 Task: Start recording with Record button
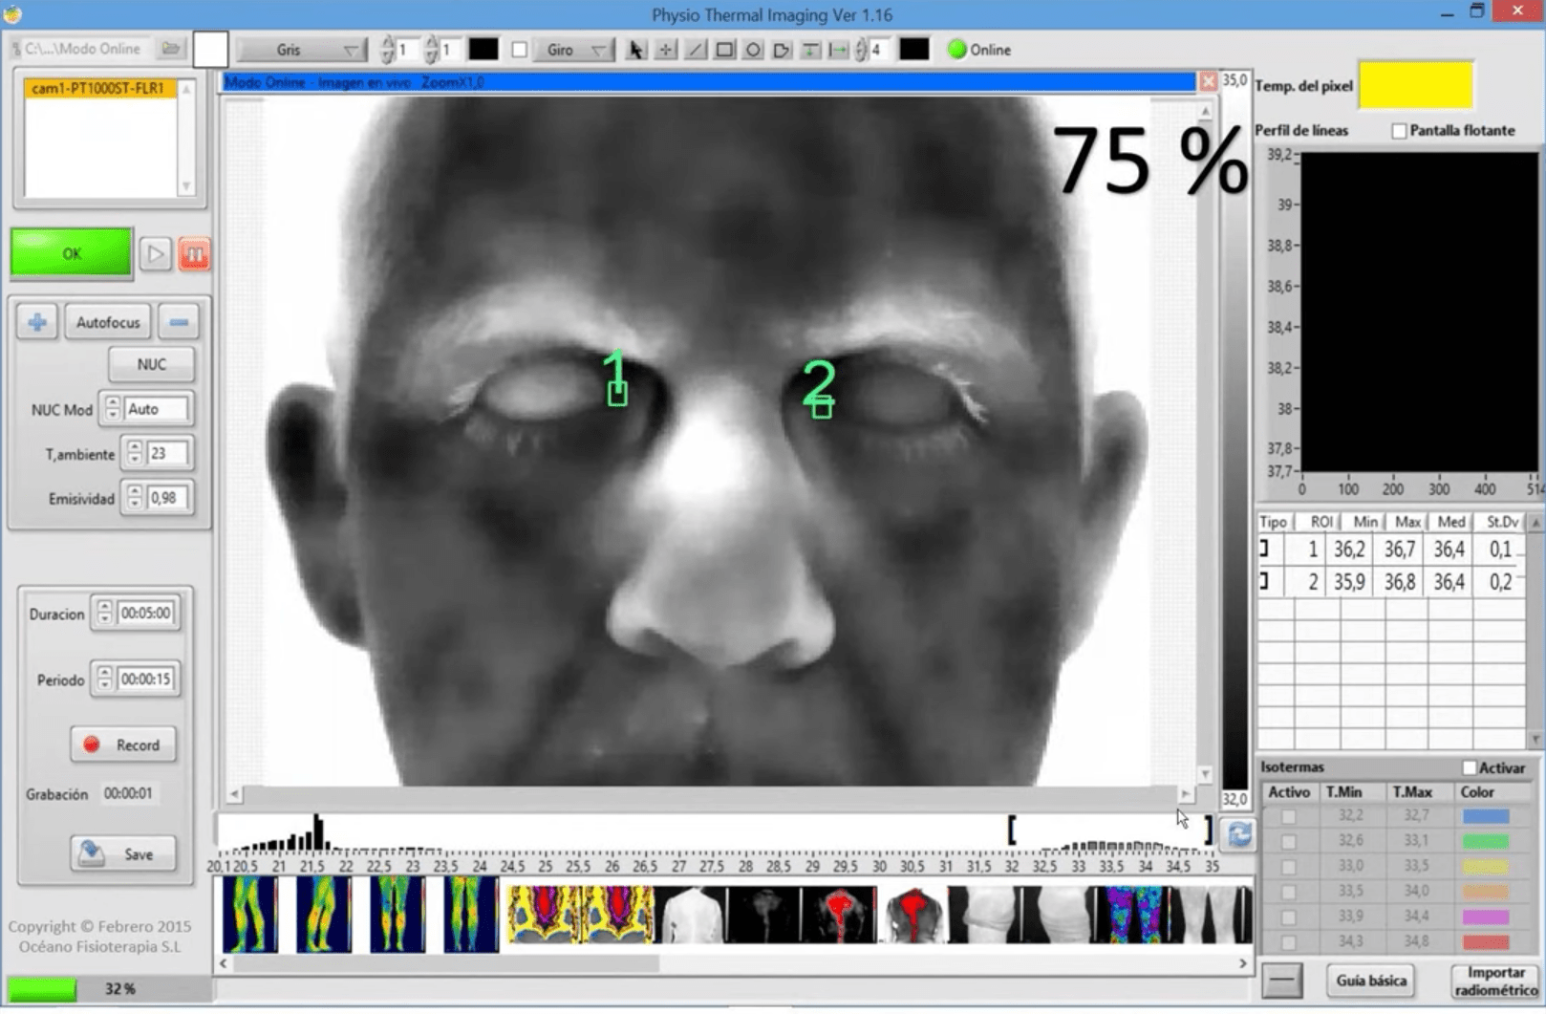tap(123, 745)
